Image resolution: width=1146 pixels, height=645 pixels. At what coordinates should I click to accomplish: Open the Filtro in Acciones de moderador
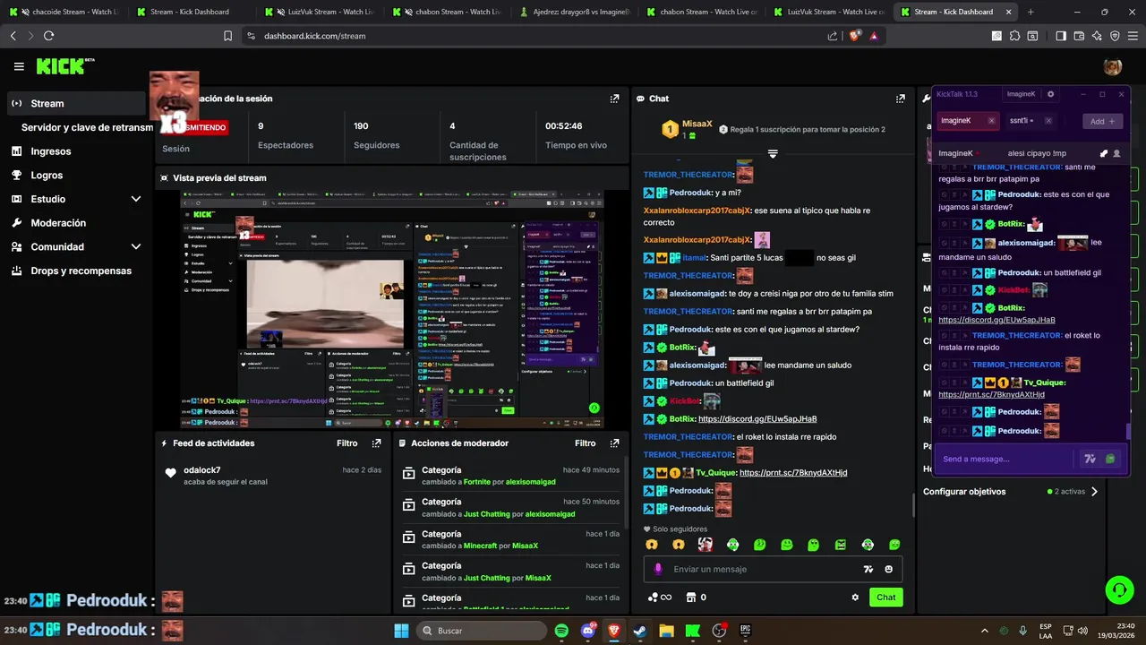pos(586,443)
